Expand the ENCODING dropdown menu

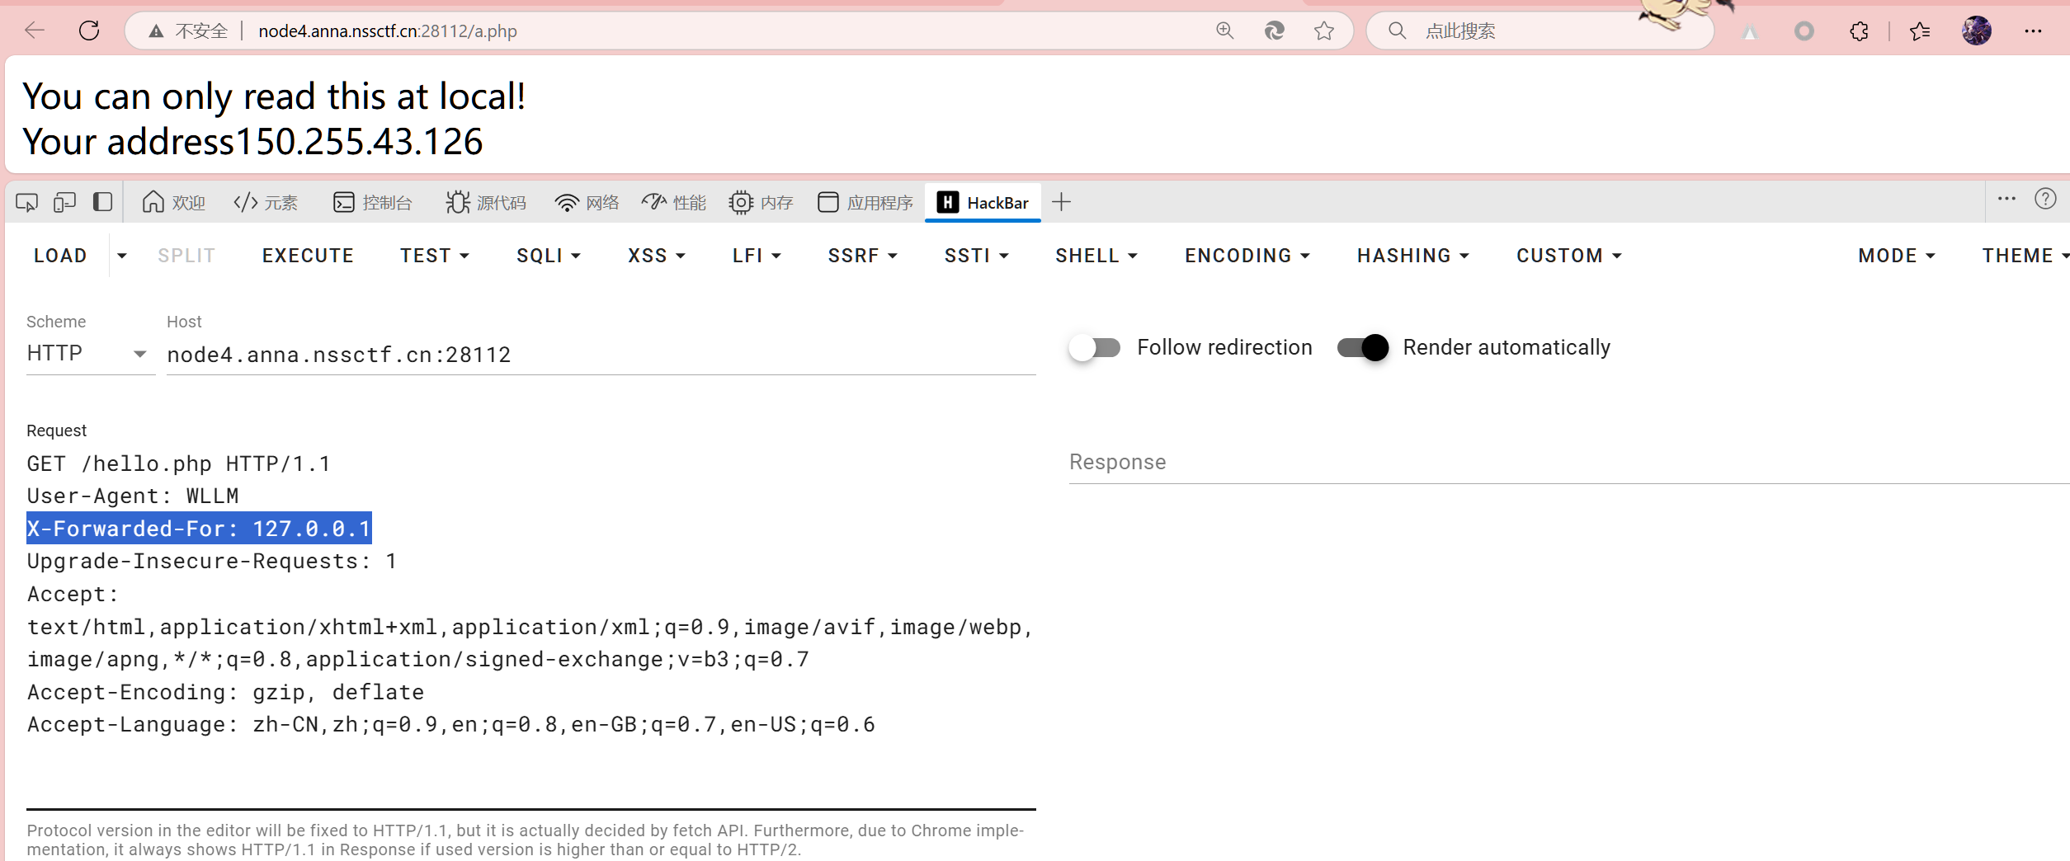pos(1247,256)
